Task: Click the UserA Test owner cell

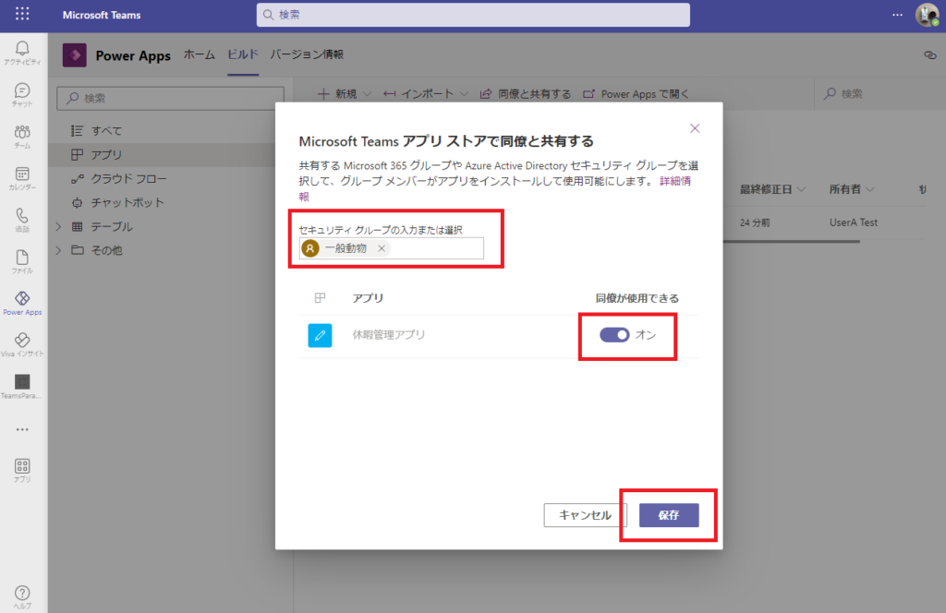Action: (x=853, y=222)
